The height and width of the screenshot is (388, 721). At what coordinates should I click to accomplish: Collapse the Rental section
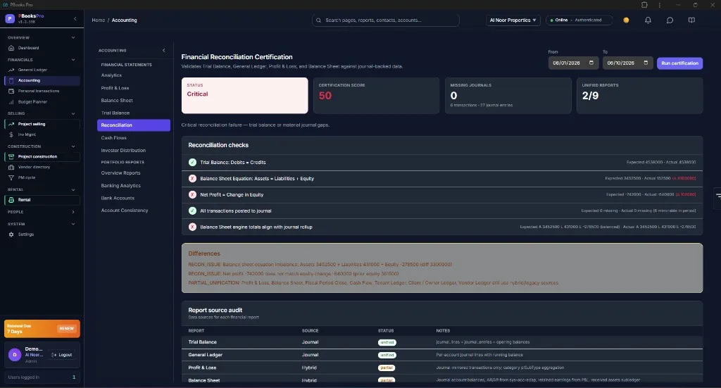pos(73,190)
